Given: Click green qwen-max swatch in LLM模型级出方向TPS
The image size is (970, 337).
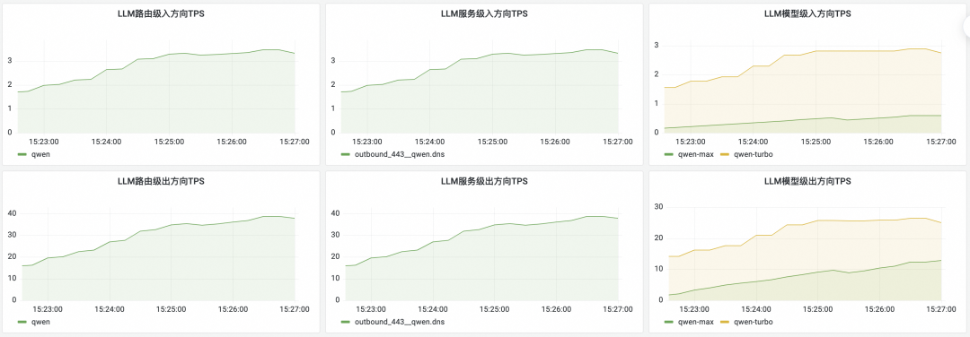Looking at the screenshot, I should pyautogui.click(x=669, y=322).
